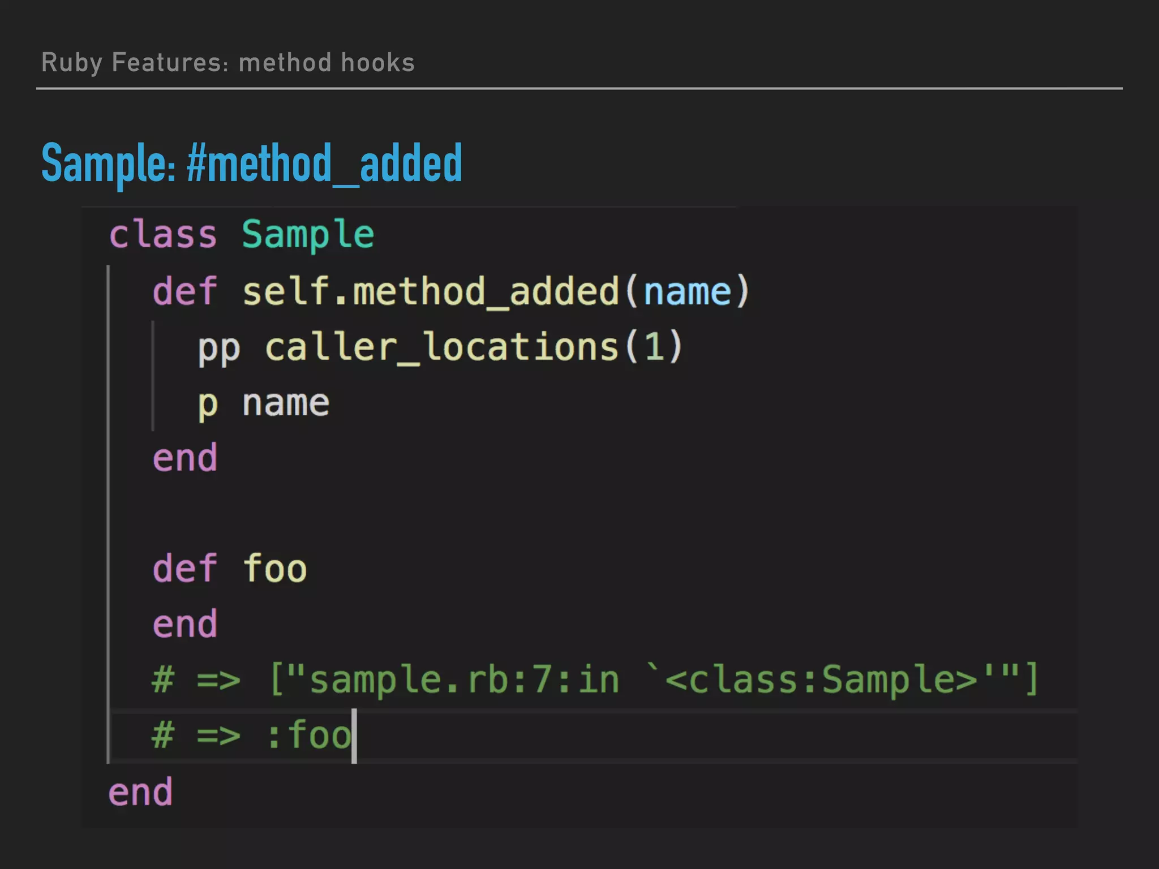Click the 'p name' statement line
Viewport: 1159px width, 869px height.
tap(264, 403)
